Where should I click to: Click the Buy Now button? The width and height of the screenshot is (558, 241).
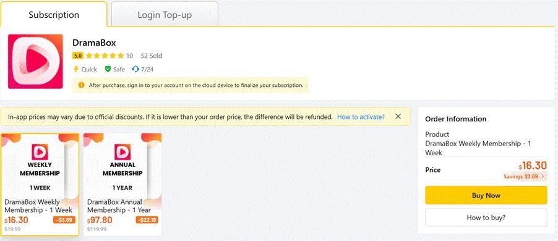486,195
